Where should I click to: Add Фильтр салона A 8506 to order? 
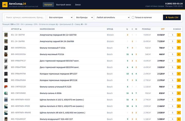click(x=179, y=93)
